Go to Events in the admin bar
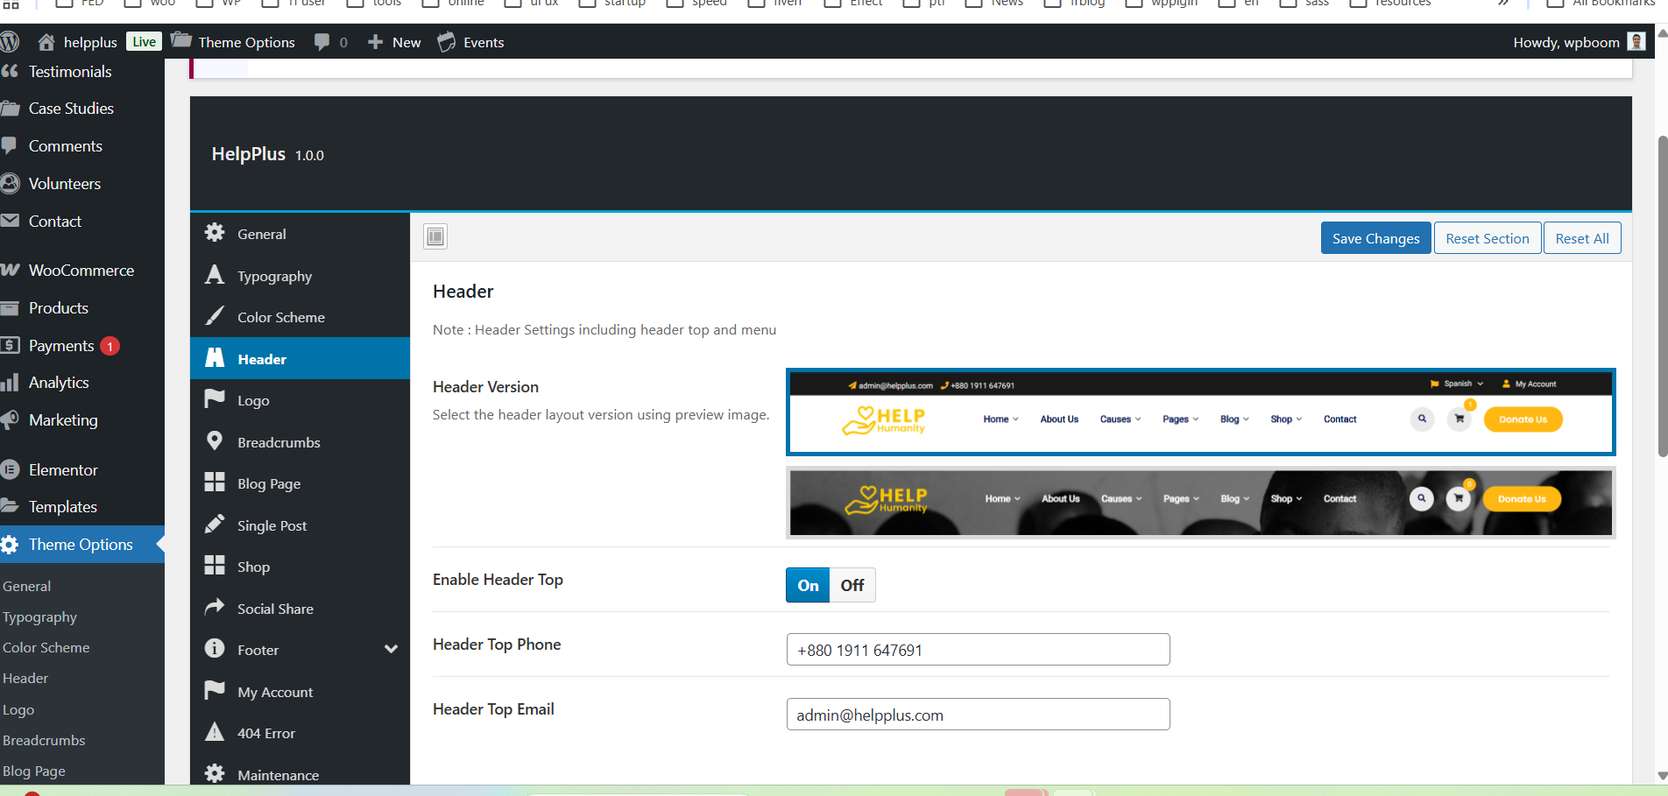Image resolution: width=1668 pixels, height=796 pixels. 482,41
